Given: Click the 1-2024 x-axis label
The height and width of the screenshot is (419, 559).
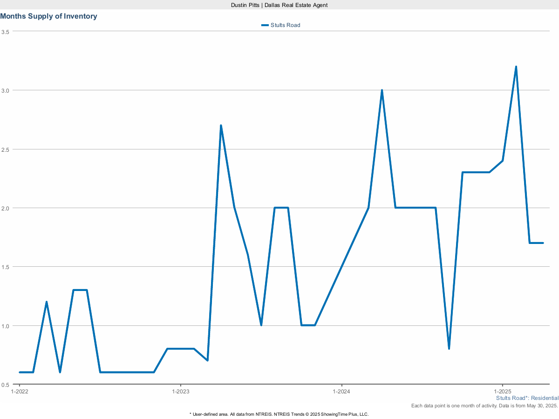Looking at the screenshot, I should (342, 392).
